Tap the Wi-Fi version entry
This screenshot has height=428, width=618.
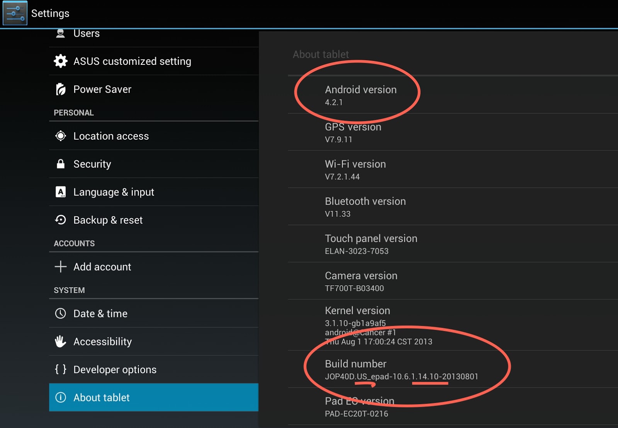point(355,170)
